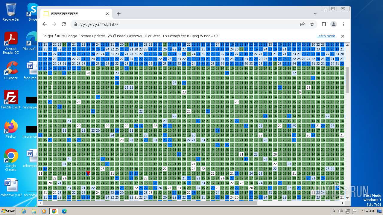Viewport: 383px width, 215px height.
Task: Bookmark this tab with the star
Action: (x=312, y=24)
